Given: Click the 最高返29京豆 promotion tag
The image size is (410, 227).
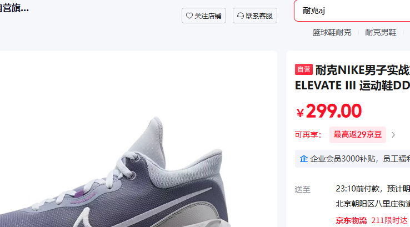Looking at the screenshot, I should click(358, 135).
